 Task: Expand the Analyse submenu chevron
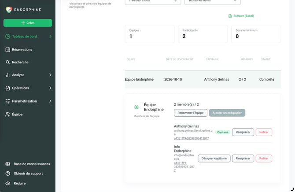click(50, 75)
